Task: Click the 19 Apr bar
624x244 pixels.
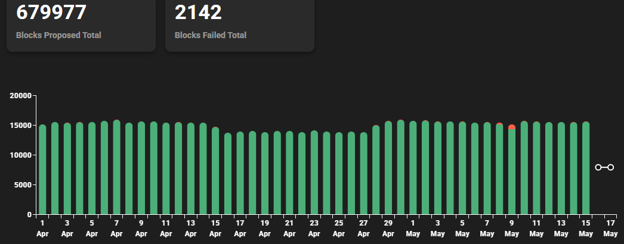Action: click(x=265, y=174)
